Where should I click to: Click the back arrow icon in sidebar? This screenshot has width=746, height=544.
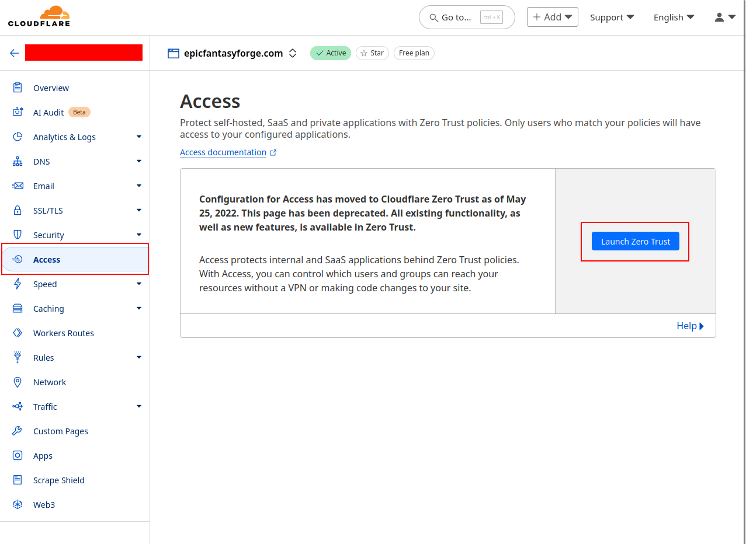tap(15, 53)
